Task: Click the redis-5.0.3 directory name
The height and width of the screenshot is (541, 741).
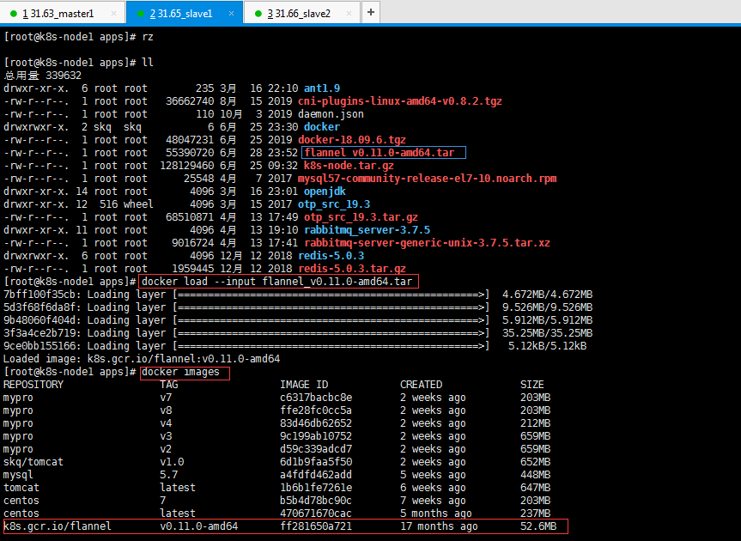Action: click(331, 256)
